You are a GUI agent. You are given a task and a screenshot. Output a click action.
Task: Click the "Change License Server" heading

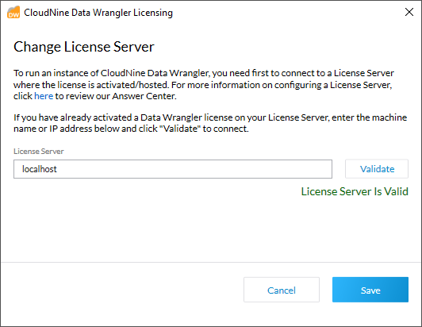[84, 47]
